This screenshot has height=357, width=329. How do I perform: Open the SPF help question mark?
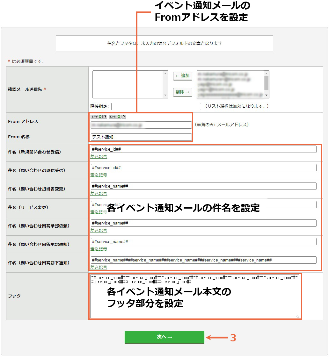coord(105,117)
